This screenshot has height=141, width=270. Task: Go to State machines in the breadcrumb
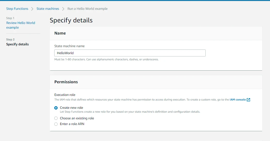[48, 9]
